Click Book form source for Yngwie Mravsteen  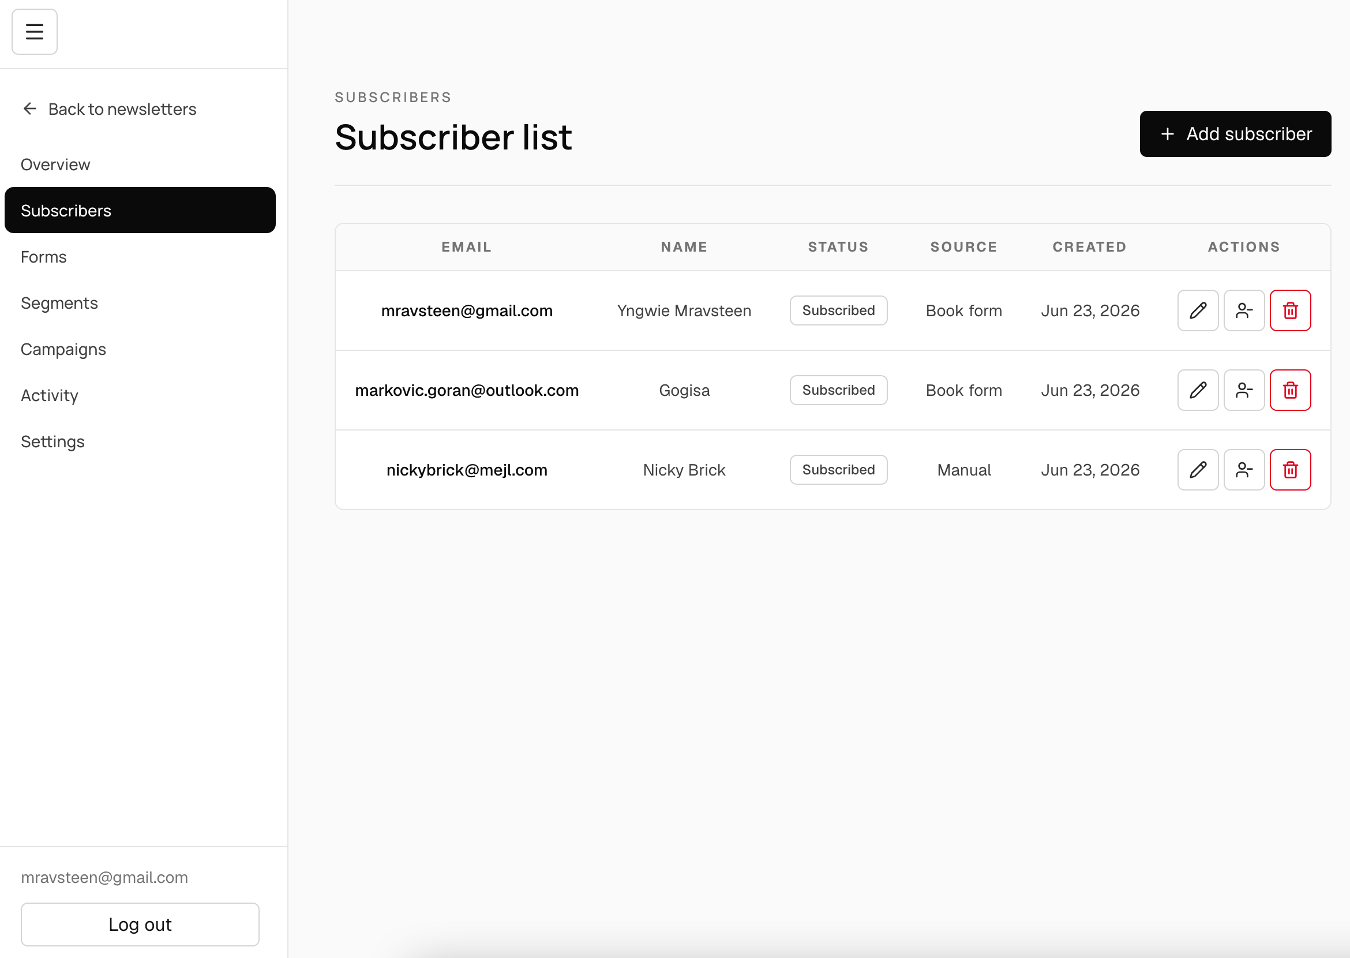point(963,311)
